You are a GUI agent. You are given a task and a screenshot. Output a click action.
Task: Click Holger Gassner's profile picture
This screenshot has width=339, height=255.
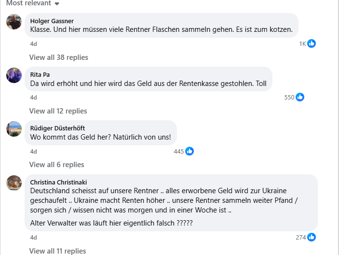tap(14, 22)
